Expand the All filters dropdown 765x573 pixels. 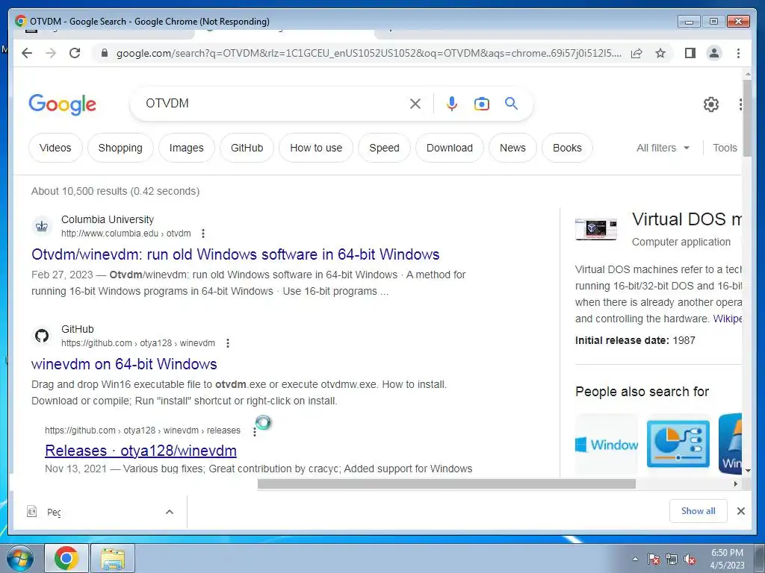click(x=663, y=148)
